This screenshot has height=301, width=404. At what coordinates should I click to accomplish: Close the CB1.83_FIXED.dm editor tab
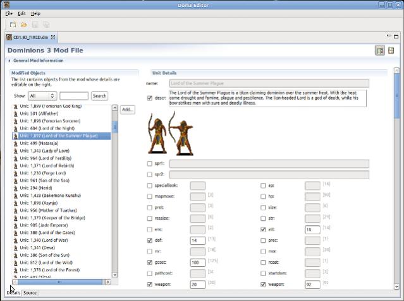[54, 38]
